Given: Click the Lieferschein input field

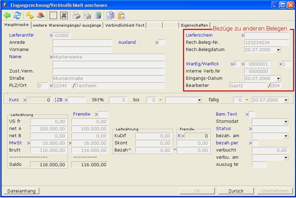Looking at the screenshot, I should 267,35.
